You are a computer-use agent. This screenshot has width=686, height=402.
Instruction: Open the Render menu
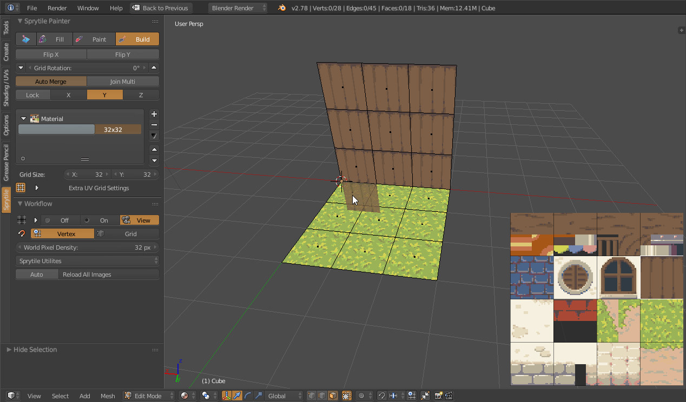[x=57, y=8]
